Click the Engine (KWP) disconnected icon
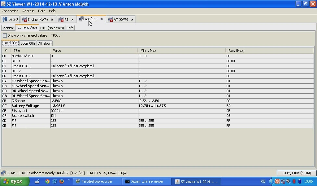Viewport: 317px width, 186px height. pyautogui.click(x=24, y=20)
